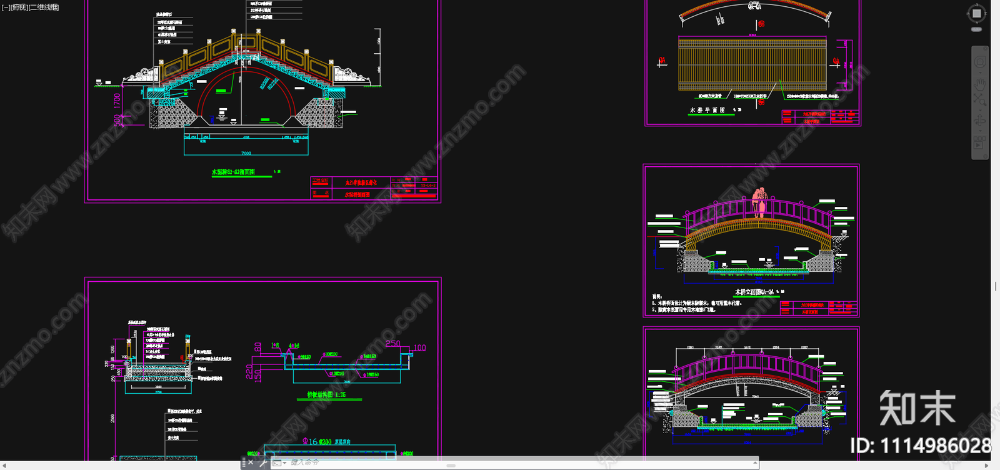Select the 木桥平面图 drawing title
Image resolution: width=1000 pixels, height=470 pixels.
pyautogui.click(x=707, y=110)
